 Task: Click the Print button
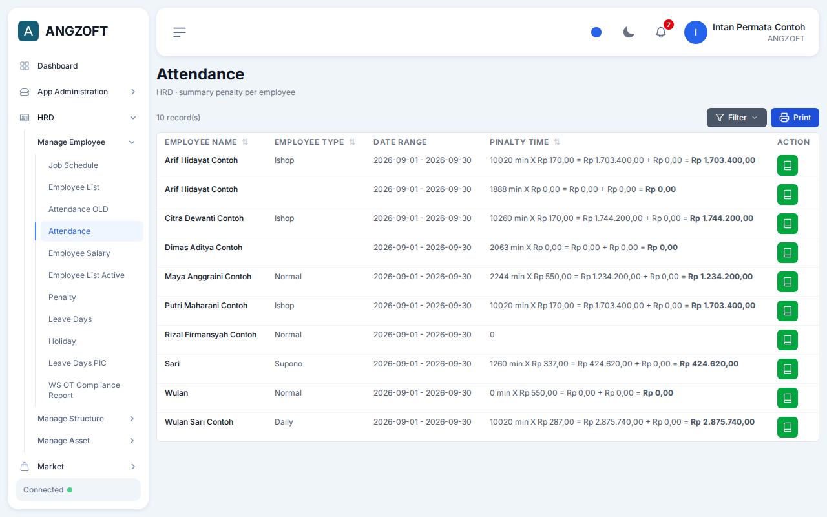click(x=795, y=118)
